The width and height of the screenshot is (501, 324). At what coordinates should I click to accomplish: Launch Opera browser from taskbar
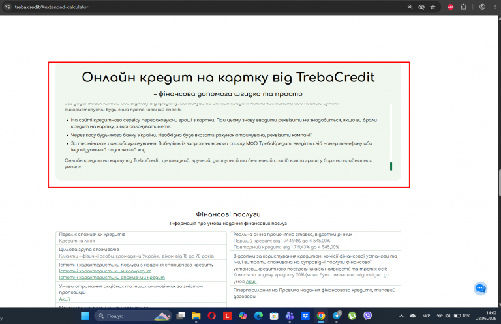211,316
